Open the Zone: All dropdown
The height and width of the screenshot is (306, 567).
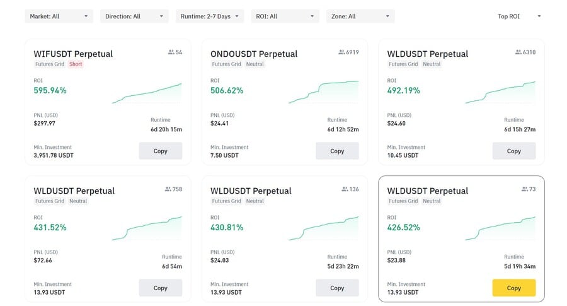[x=360, y=16]
